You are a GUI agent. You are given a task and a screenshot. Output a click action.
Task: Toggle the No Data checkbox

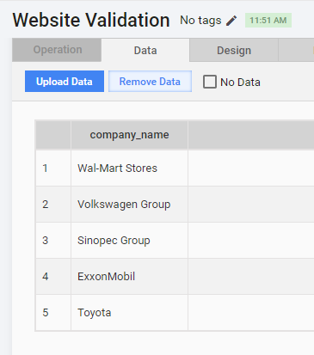tap(210, 82)
